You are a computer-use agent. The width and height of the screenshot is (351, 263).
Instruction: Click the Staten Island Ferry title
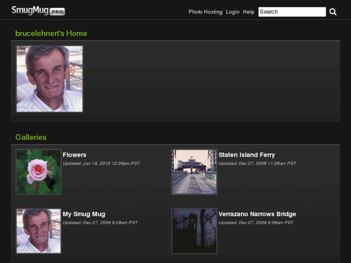point(246,155)
